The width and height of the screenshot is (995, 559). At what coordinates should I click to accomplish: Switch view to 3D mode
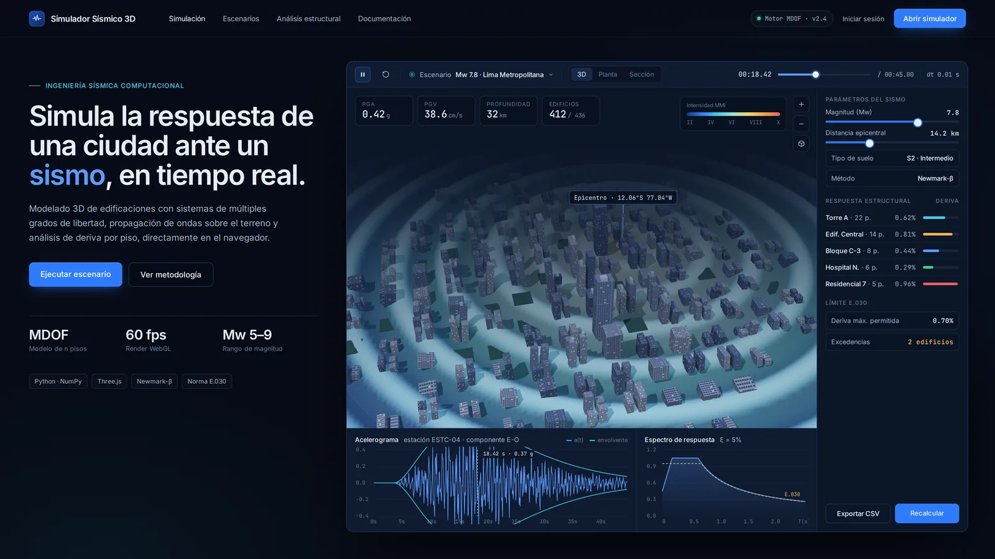(x=581, y=75)
